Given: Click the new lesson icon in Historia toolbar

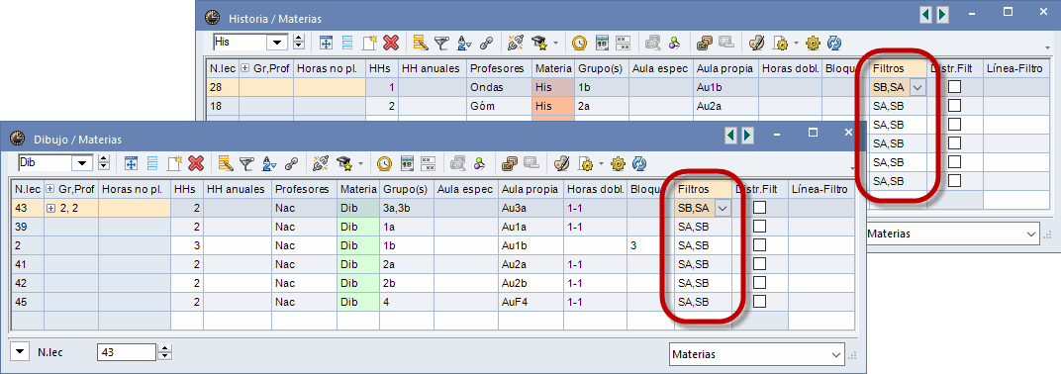Looking at the screenshot, I should point(369,43).
